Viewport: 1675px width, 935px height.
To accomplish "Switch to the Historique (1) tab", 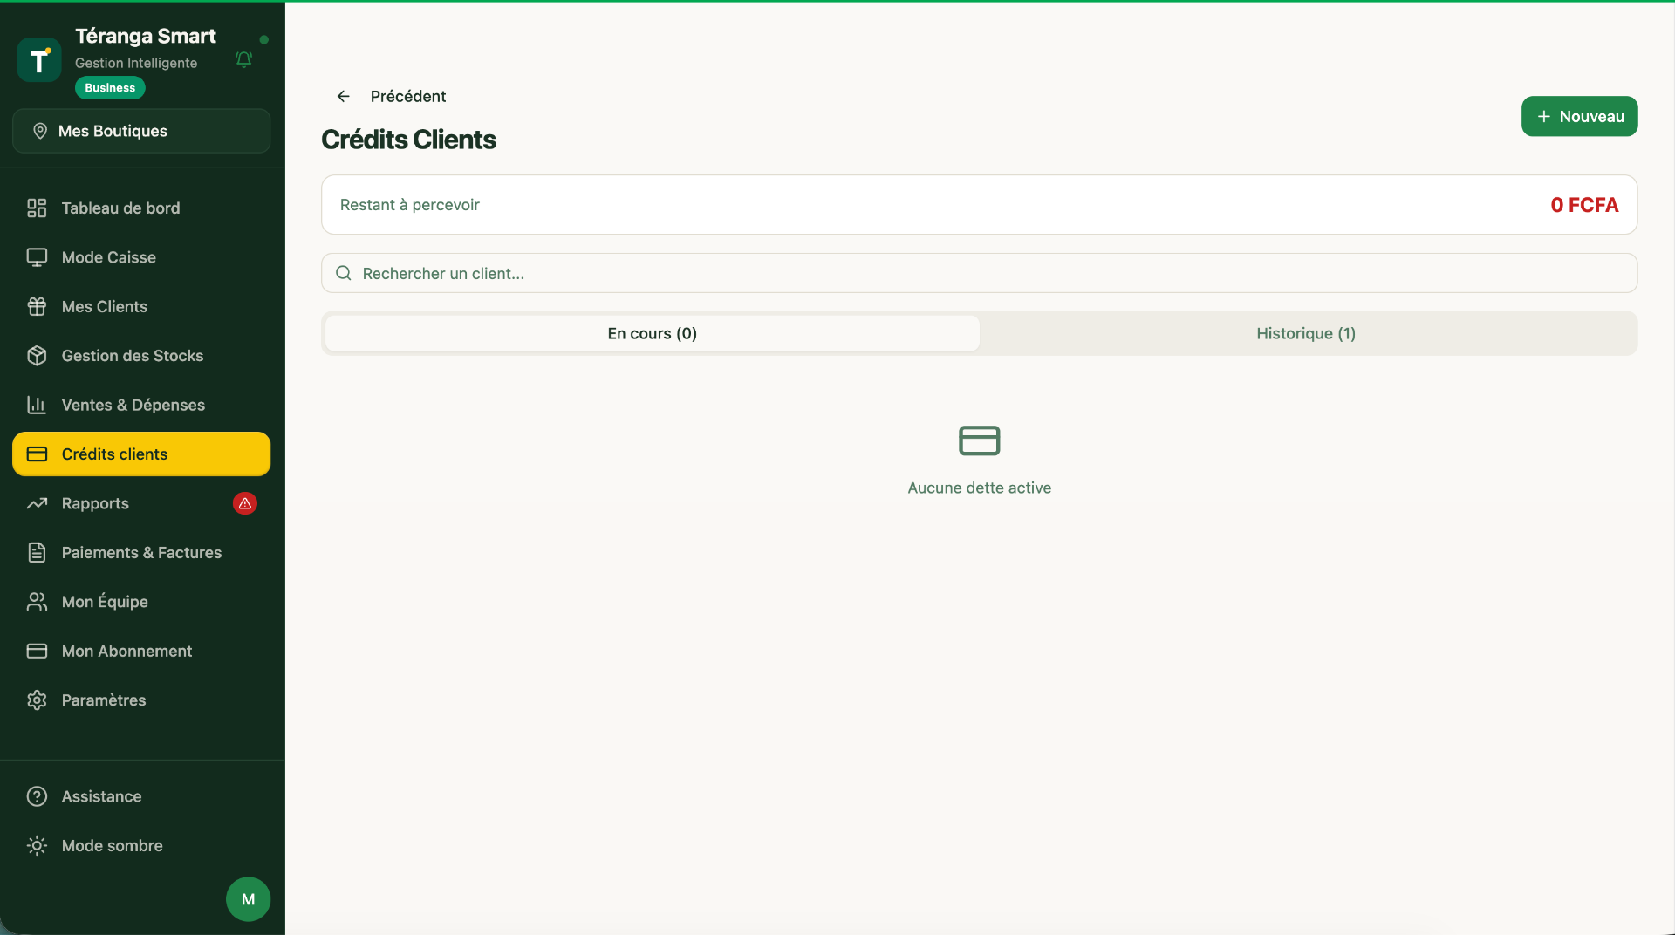I will 1306,333.
